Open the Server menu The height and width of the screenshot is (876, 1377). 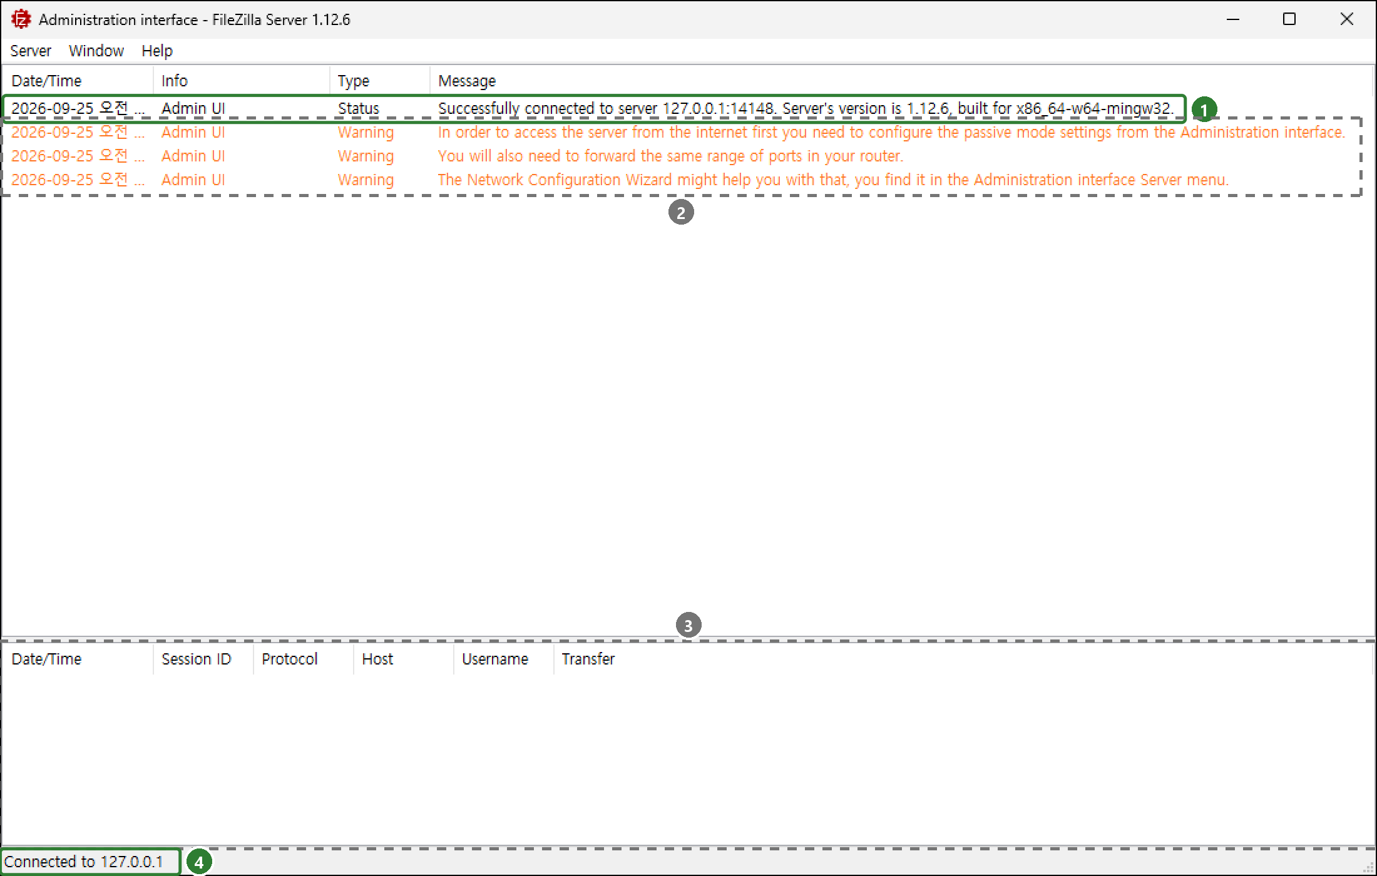(x=31, y=51)
